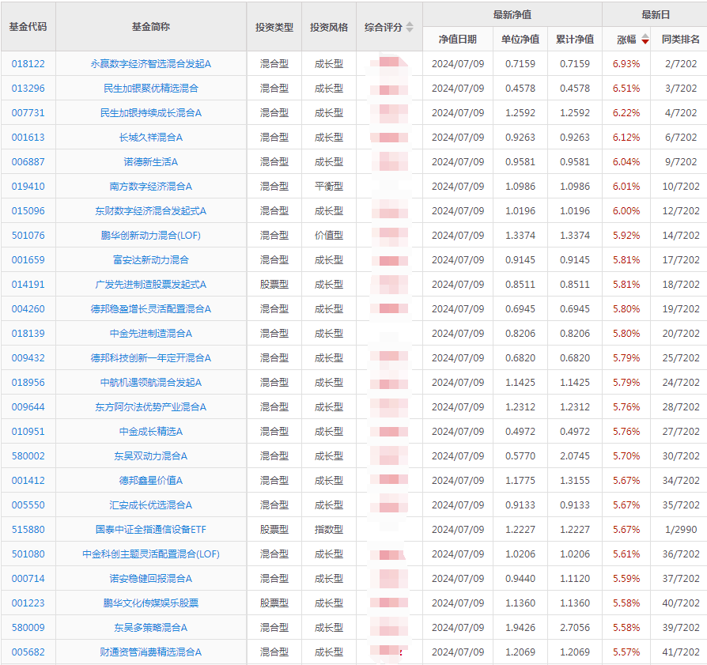Select cumulative net value 2.7056
The width and height of the screenshot is (707, 665).
pos(575,627)
